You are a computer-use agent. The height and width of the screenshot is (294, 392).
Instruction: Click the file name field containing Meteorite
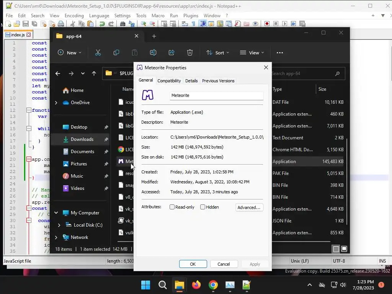217,95
